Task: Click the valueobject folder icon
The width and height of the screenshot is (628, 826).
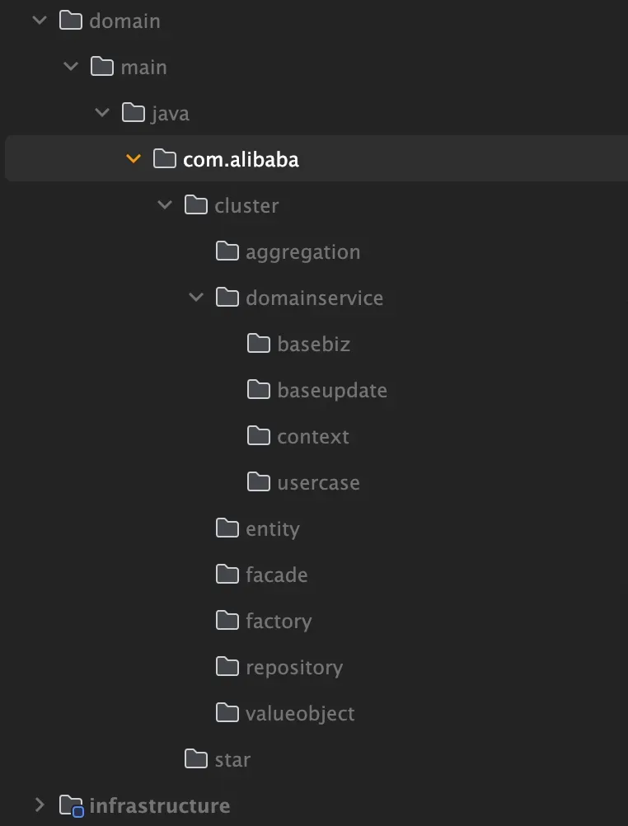Action: [x=227, y=713]
